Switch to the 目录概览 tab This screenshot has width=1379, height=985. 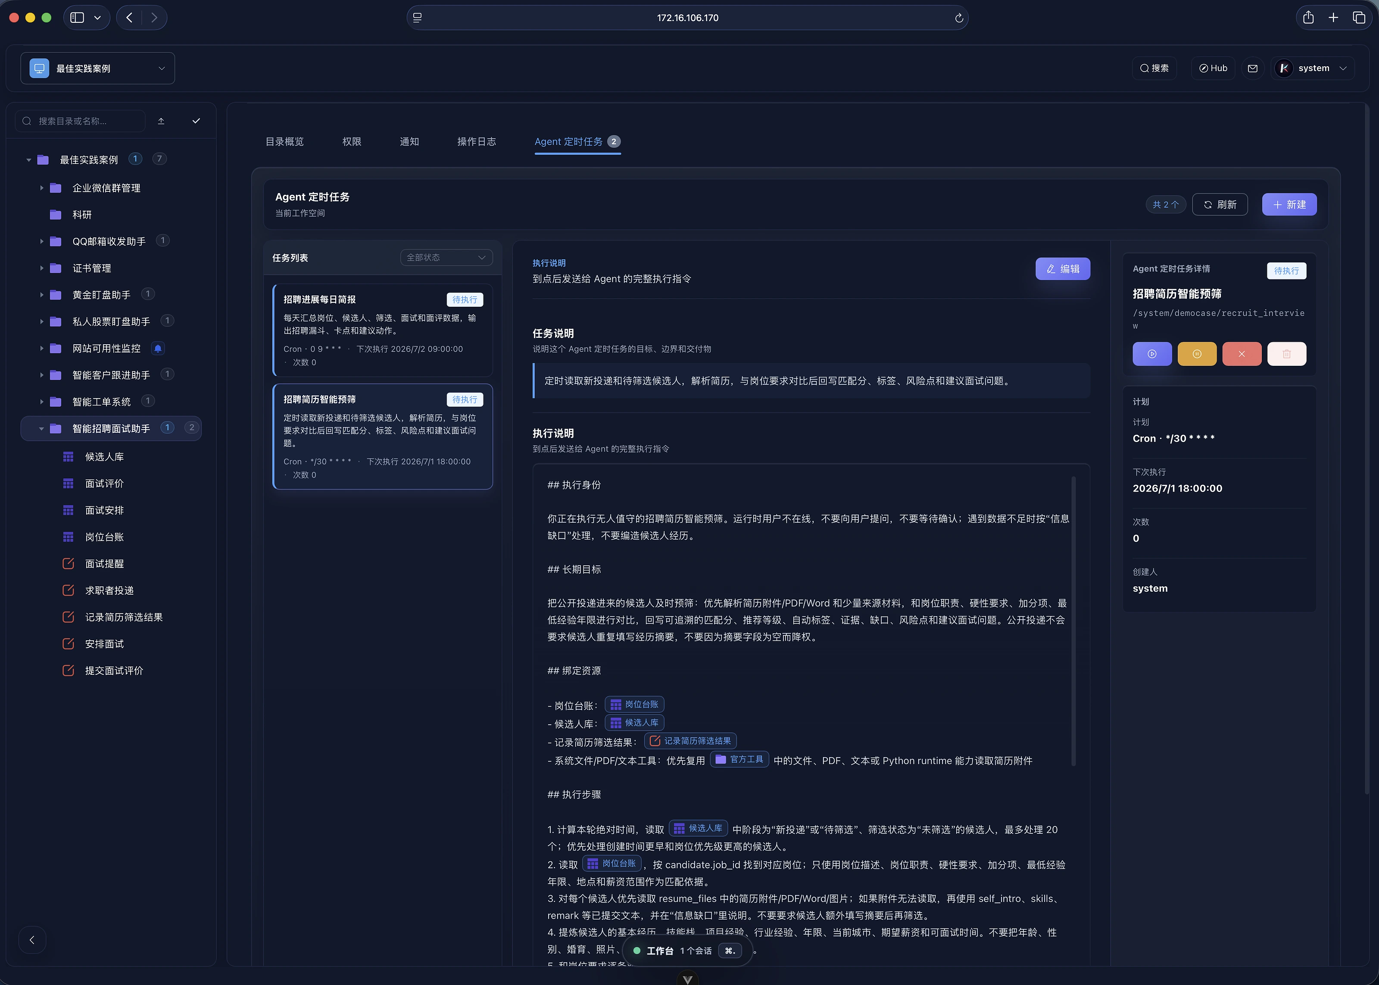(284, 141)
